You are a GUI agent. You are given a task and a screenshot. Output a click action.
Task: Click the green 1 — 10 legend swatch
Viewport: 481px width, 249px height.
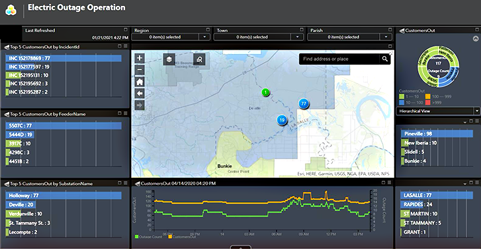point(402,96)
